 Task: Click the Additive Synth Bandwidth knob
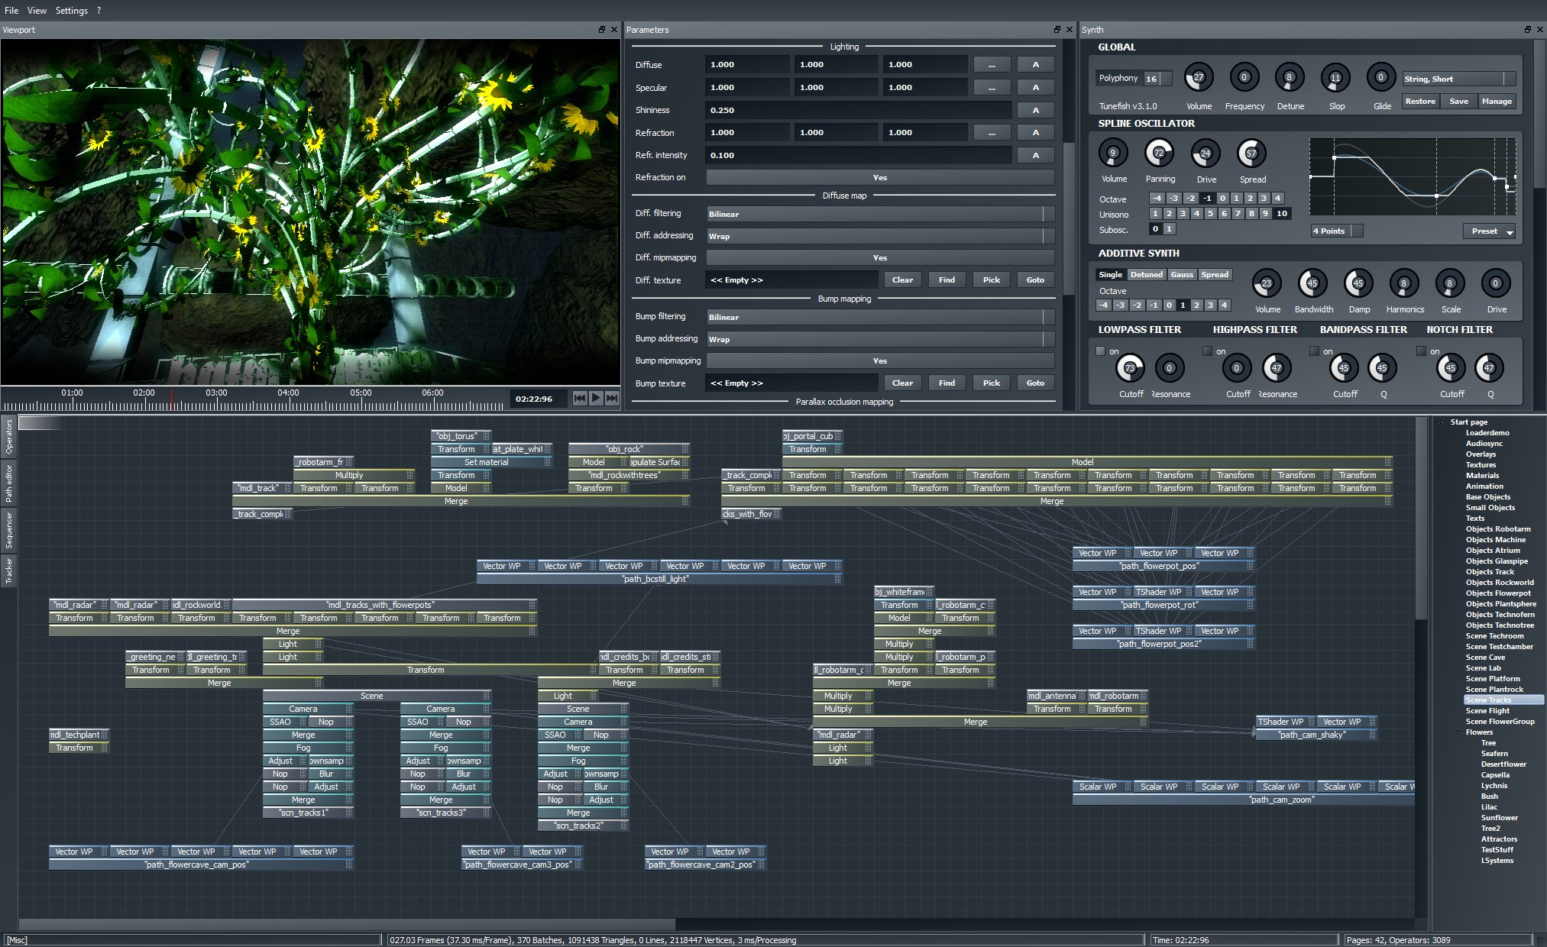pyautogui.click(x=1312, y=284)
